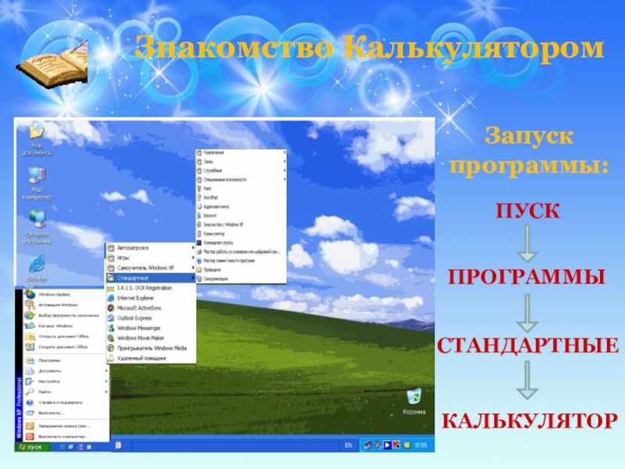Expand Самоучитель Windows XP arrow

tap(193, 267)
